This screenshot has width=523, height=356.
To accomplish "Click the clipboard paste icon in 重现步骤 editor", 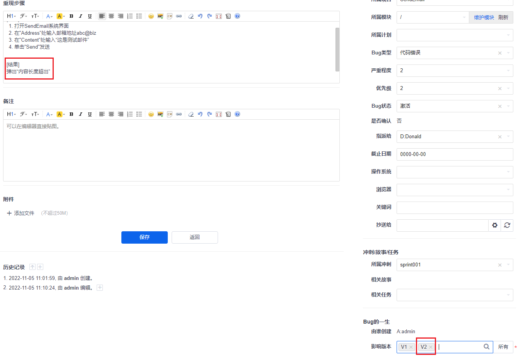I will pyautogui.click(x=228, y=16).
